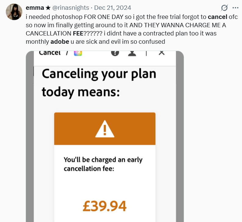Open the three-dot more options menu

(235, 8)
